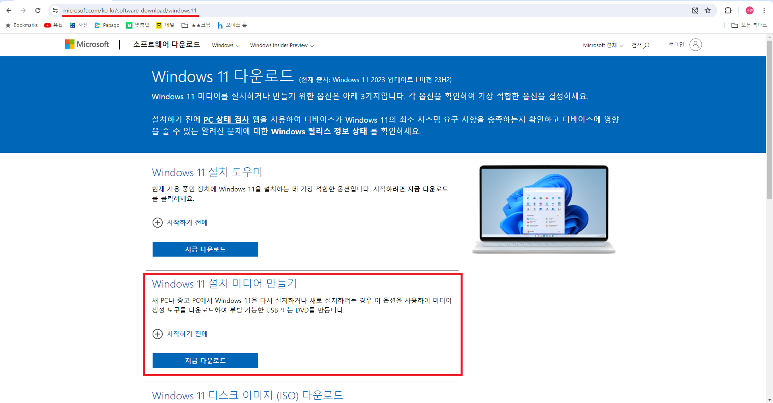The image size is (773, 403).
Task: Open the Extensions puzzle icon
Action: click(728, 10)
